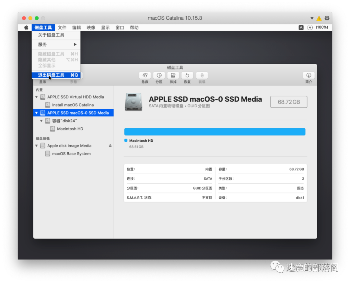Click the VM warning triangle icon
Viewport: 350px width, 283px height.
[x=319, y=18]
